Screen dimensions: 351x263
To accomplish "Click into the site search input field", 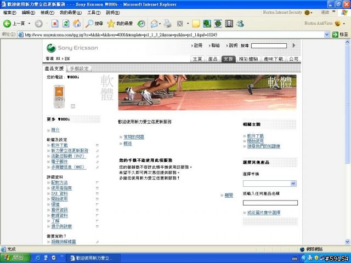I will pos(269,46).
